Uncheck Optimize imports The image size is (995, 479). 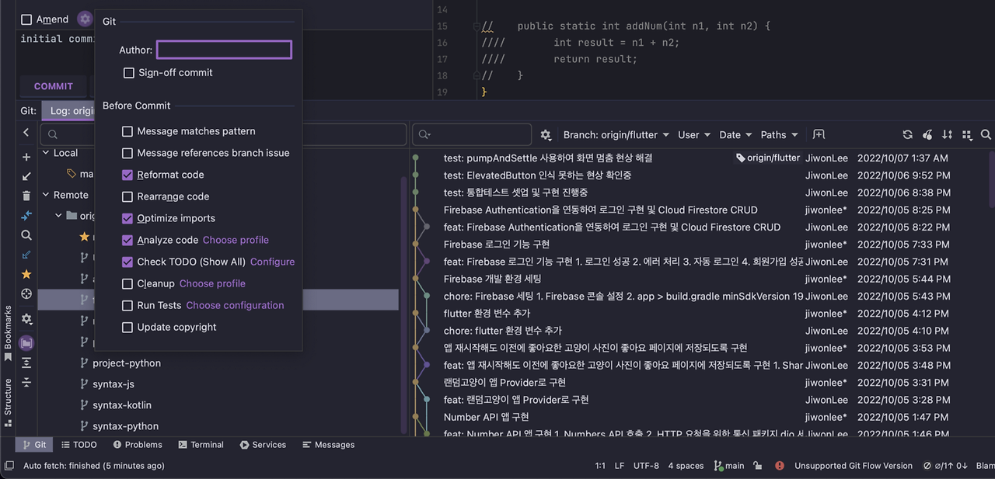pos(127,218)
